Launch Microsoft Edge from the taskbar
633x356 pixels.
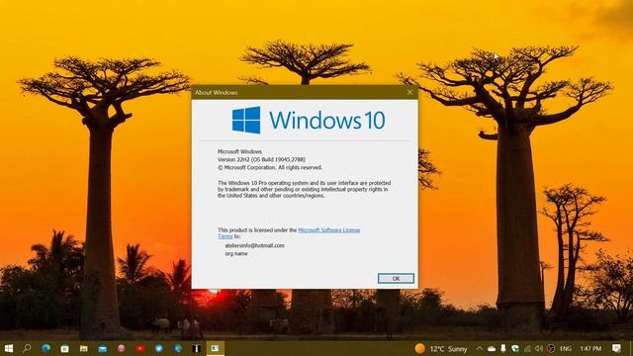point(45,348)
